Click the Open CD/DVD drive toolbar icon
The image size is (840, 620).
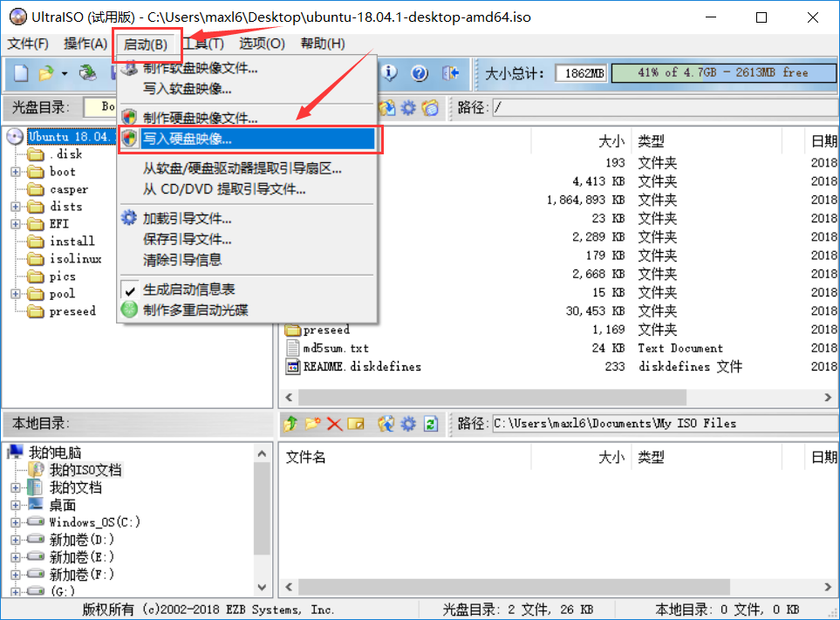87,73
